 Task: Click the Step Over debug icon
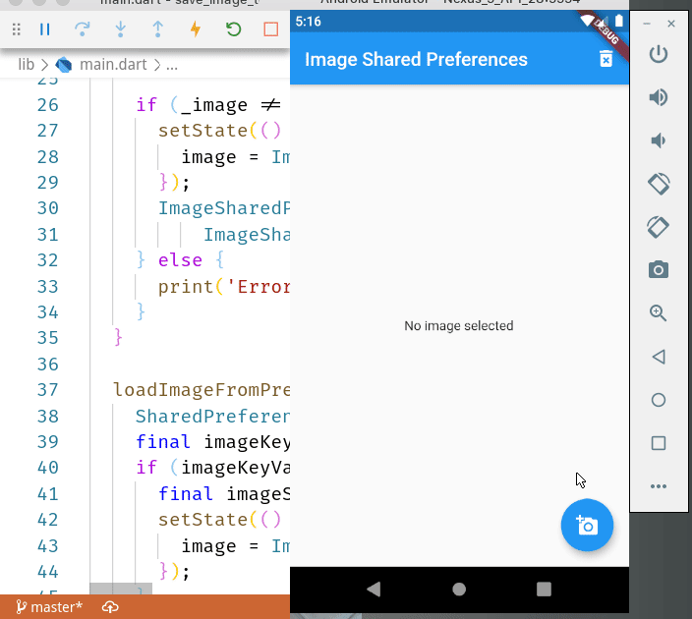tap(83, 29)
